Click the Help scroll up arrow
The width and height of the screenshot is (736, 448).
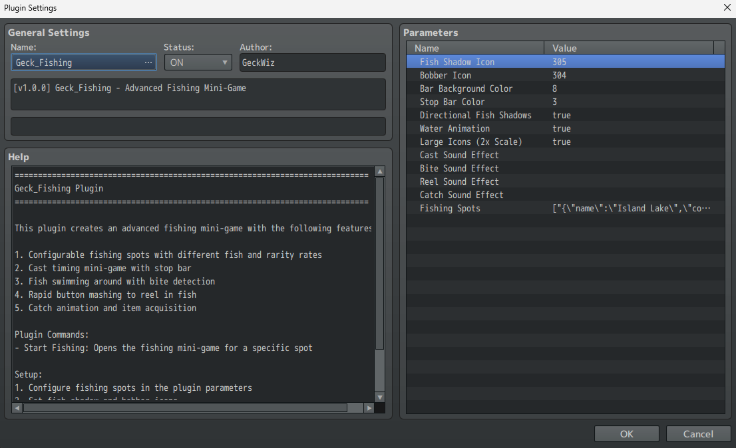tap(380, 171)
